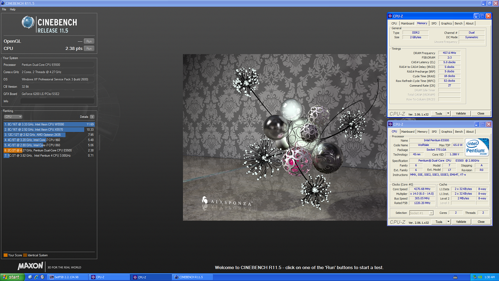The image size is (499, 281).
Task: Click the Tools button in Memory CPU-Z window
Action: click(439, 114)
